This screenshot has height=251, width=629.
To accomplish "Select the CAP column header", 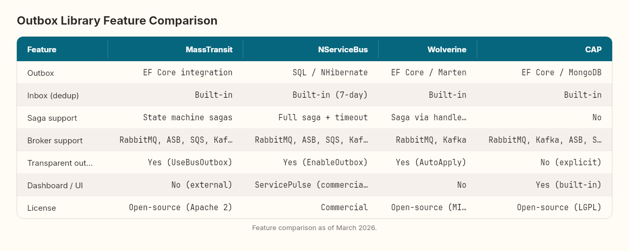I will tap(593, 50).
